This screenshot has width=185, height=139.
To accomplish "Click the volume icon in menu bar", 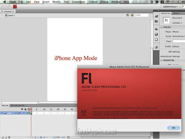I will tap(183, 2).
